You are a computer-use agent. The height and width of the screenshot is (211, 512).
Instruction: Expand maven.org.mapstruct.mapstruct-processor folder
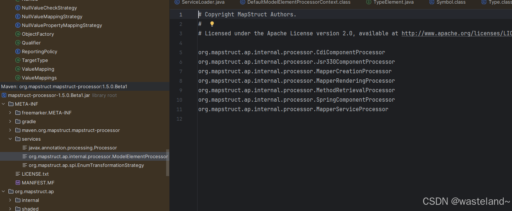[10, 130]
